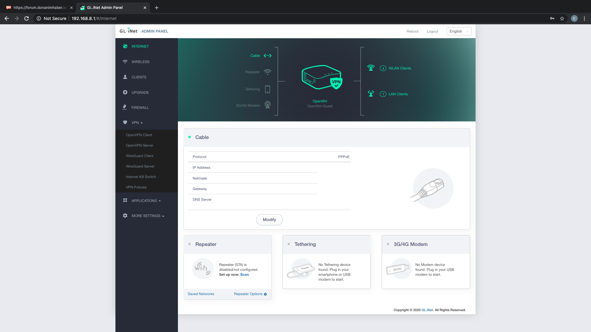The image size is (591, 332).
Task: Open the WireGuard Client page
Action: point(139,156)
